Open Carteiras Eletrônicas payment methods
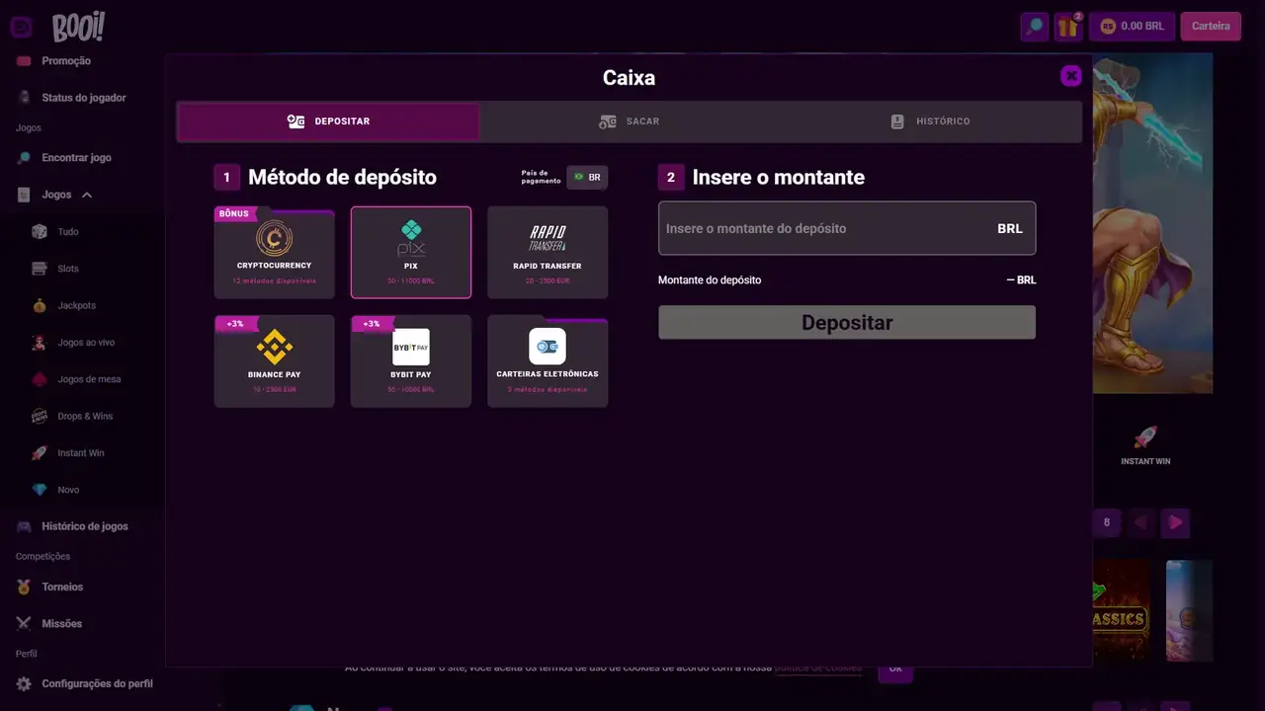Screen dimensions: 1265x711 [548, 361]
